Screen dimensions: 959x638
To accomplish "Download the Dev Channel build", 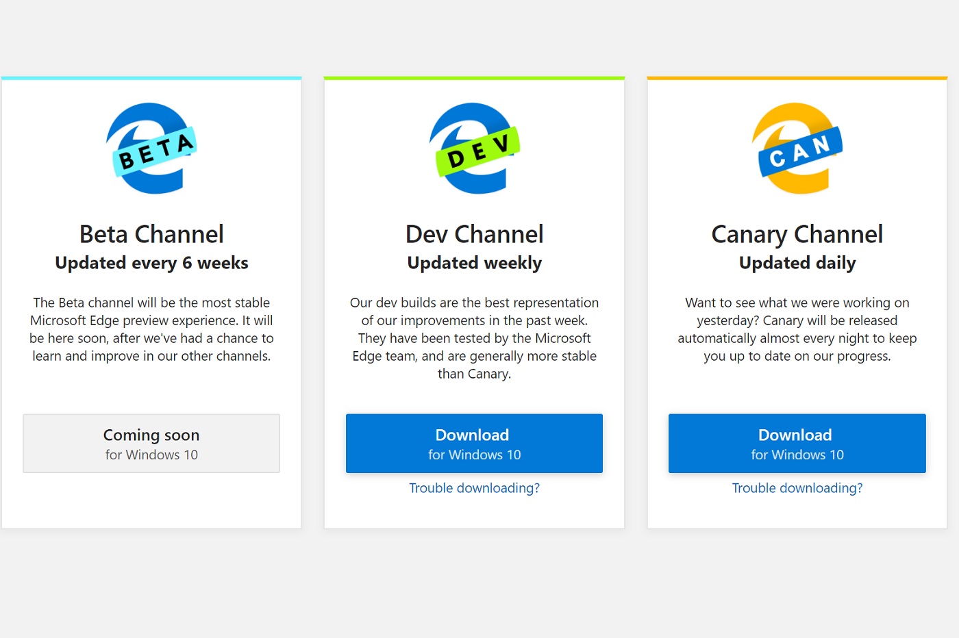I will point(474,444).
